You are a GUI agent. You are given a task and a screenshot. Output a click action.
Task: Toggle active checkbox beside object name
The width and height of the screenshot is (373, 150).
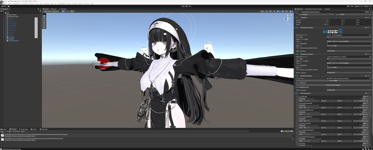[300, 12]
